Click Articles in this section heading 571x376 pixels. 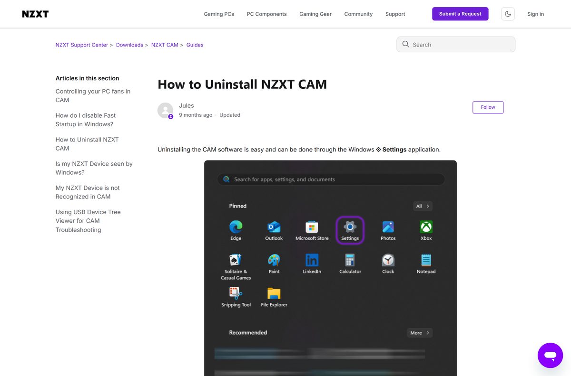point(88,78)
